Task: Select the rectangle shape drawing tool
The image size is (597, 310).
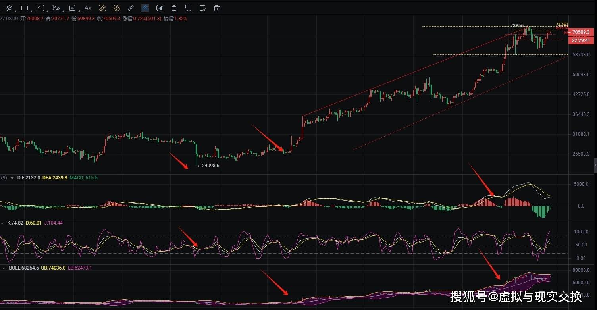Action: 24,8
